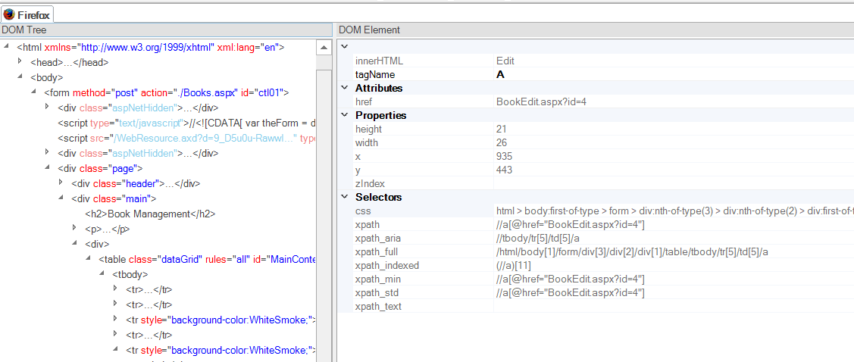
Task: Select xpath_indexed value (//a)[11]
Action: (x=514, y=265)
